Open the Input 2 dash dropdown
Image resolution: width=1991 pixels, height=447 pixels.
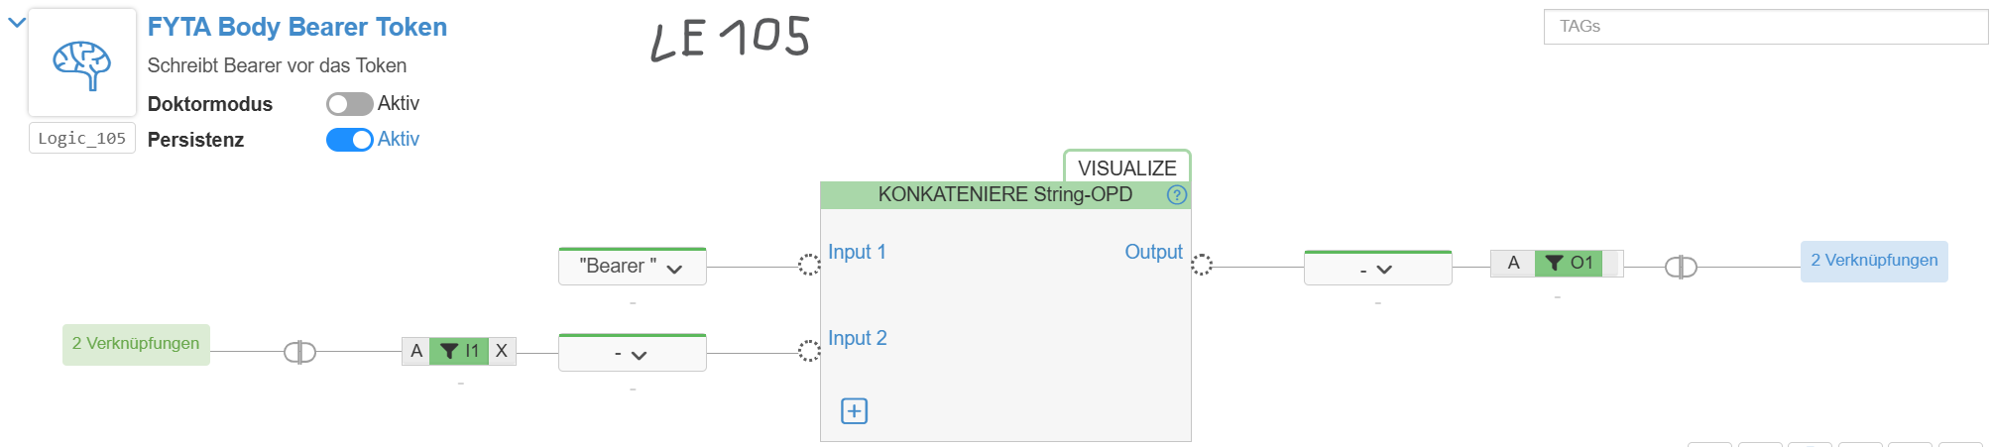click(x=633, y=354)
